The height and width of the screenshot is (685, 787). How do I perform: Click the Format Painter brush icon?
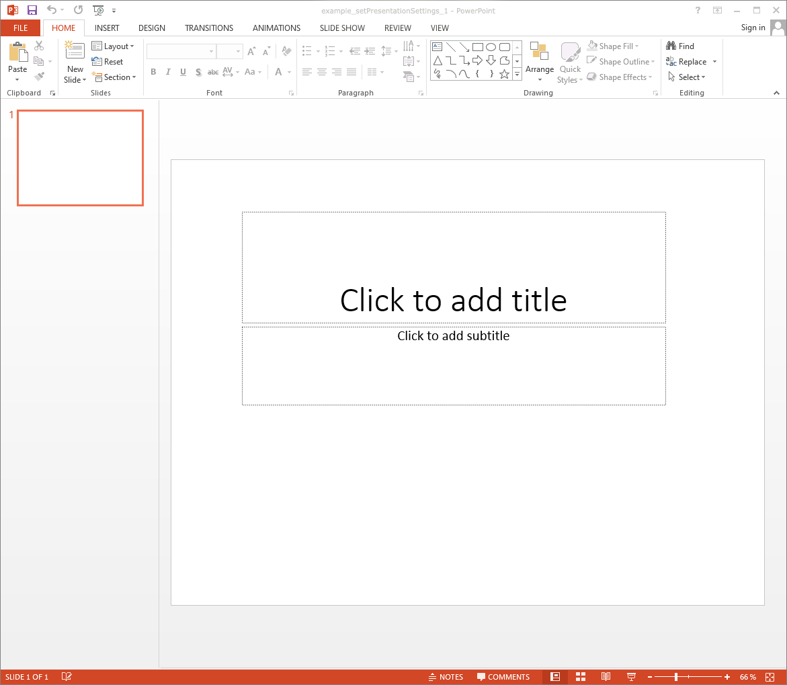pyautogui.click(x=39, y=77)
